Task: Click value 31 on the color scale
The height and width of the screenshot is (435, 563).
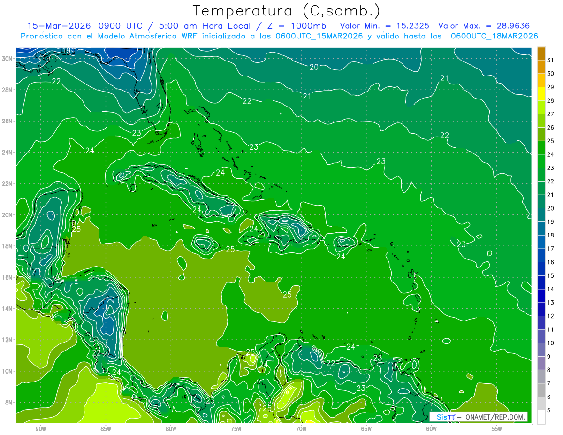Action: click(x=551, y=60)
